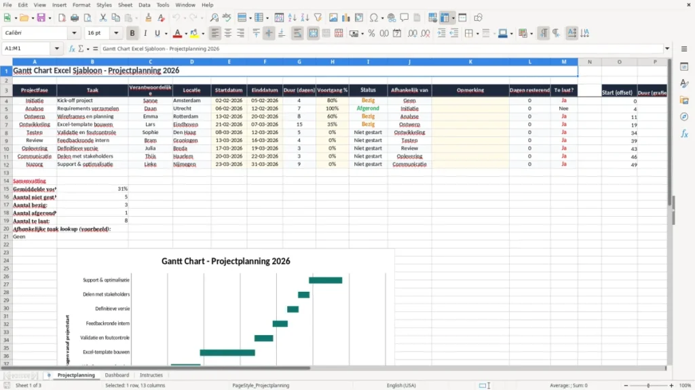Expand the formula bar arrow
Screen dimensions: 695x390
pos(667,49)
